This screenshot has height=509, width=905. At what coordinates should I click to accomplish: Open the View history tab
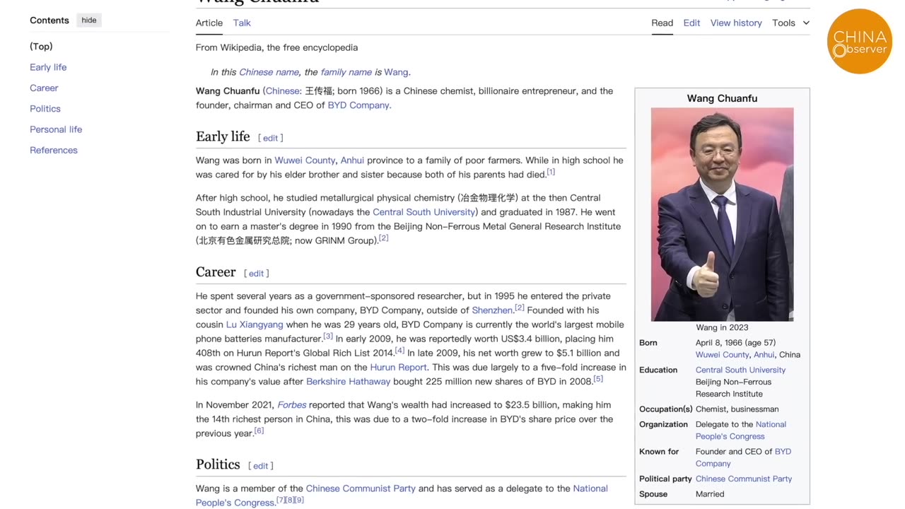pos(736,23)
